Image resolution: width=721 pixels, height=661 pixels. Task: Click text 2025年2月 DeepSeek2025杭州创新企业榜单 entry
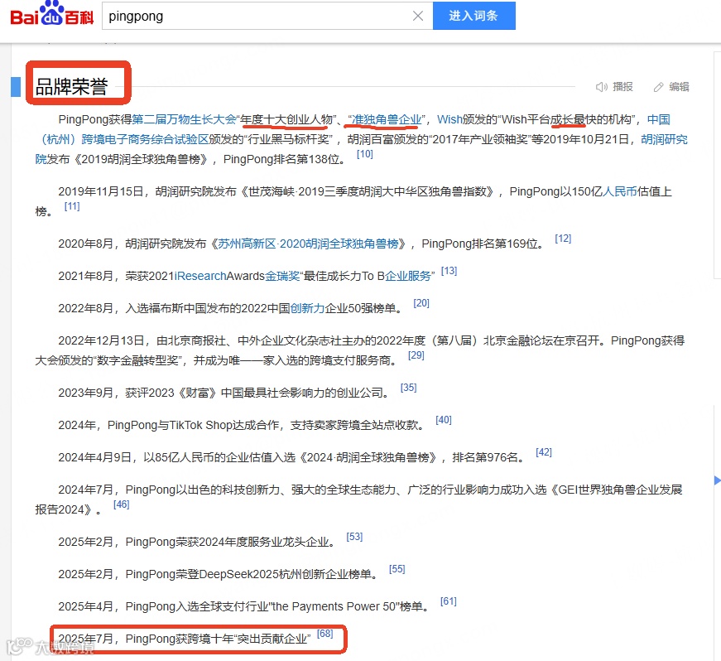219,574
